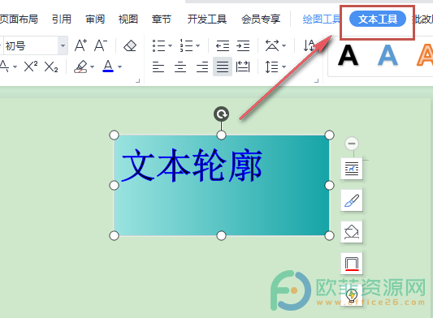The image size is (433, 318).
Task: Switch to the 视图 tab
Action: (128, 19)
